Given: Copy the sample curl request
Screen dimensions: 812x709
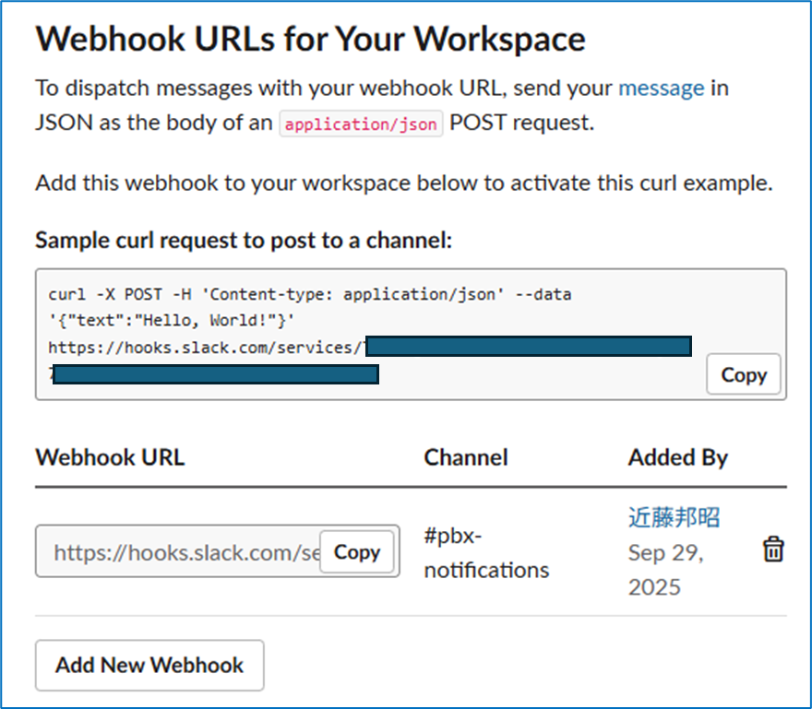Looking at the screenshot, I should point(743,375).
